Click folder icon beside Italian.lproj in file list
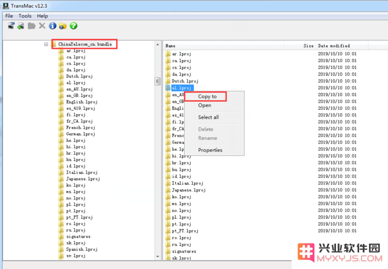 168,183
